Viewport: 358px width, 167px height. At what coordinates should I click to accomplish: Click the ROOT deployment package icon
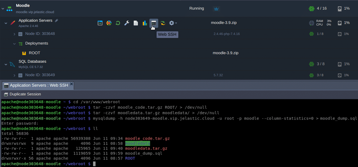(24, 53)
